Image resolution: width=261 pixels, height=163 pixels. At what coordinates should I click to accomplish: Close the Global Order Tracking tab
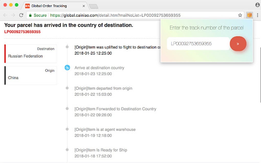tap(84, 6)
